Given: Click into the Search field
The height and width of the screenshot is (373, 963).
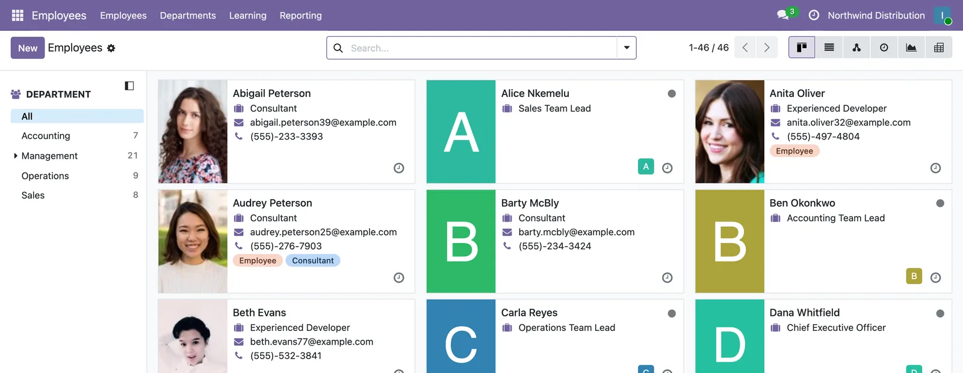Looking at the screenshot, I should click(482, 48).
